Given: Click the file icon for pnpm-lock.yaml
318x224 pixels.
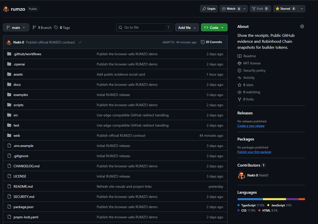Looking at the screenshot, I should point(9,217).
